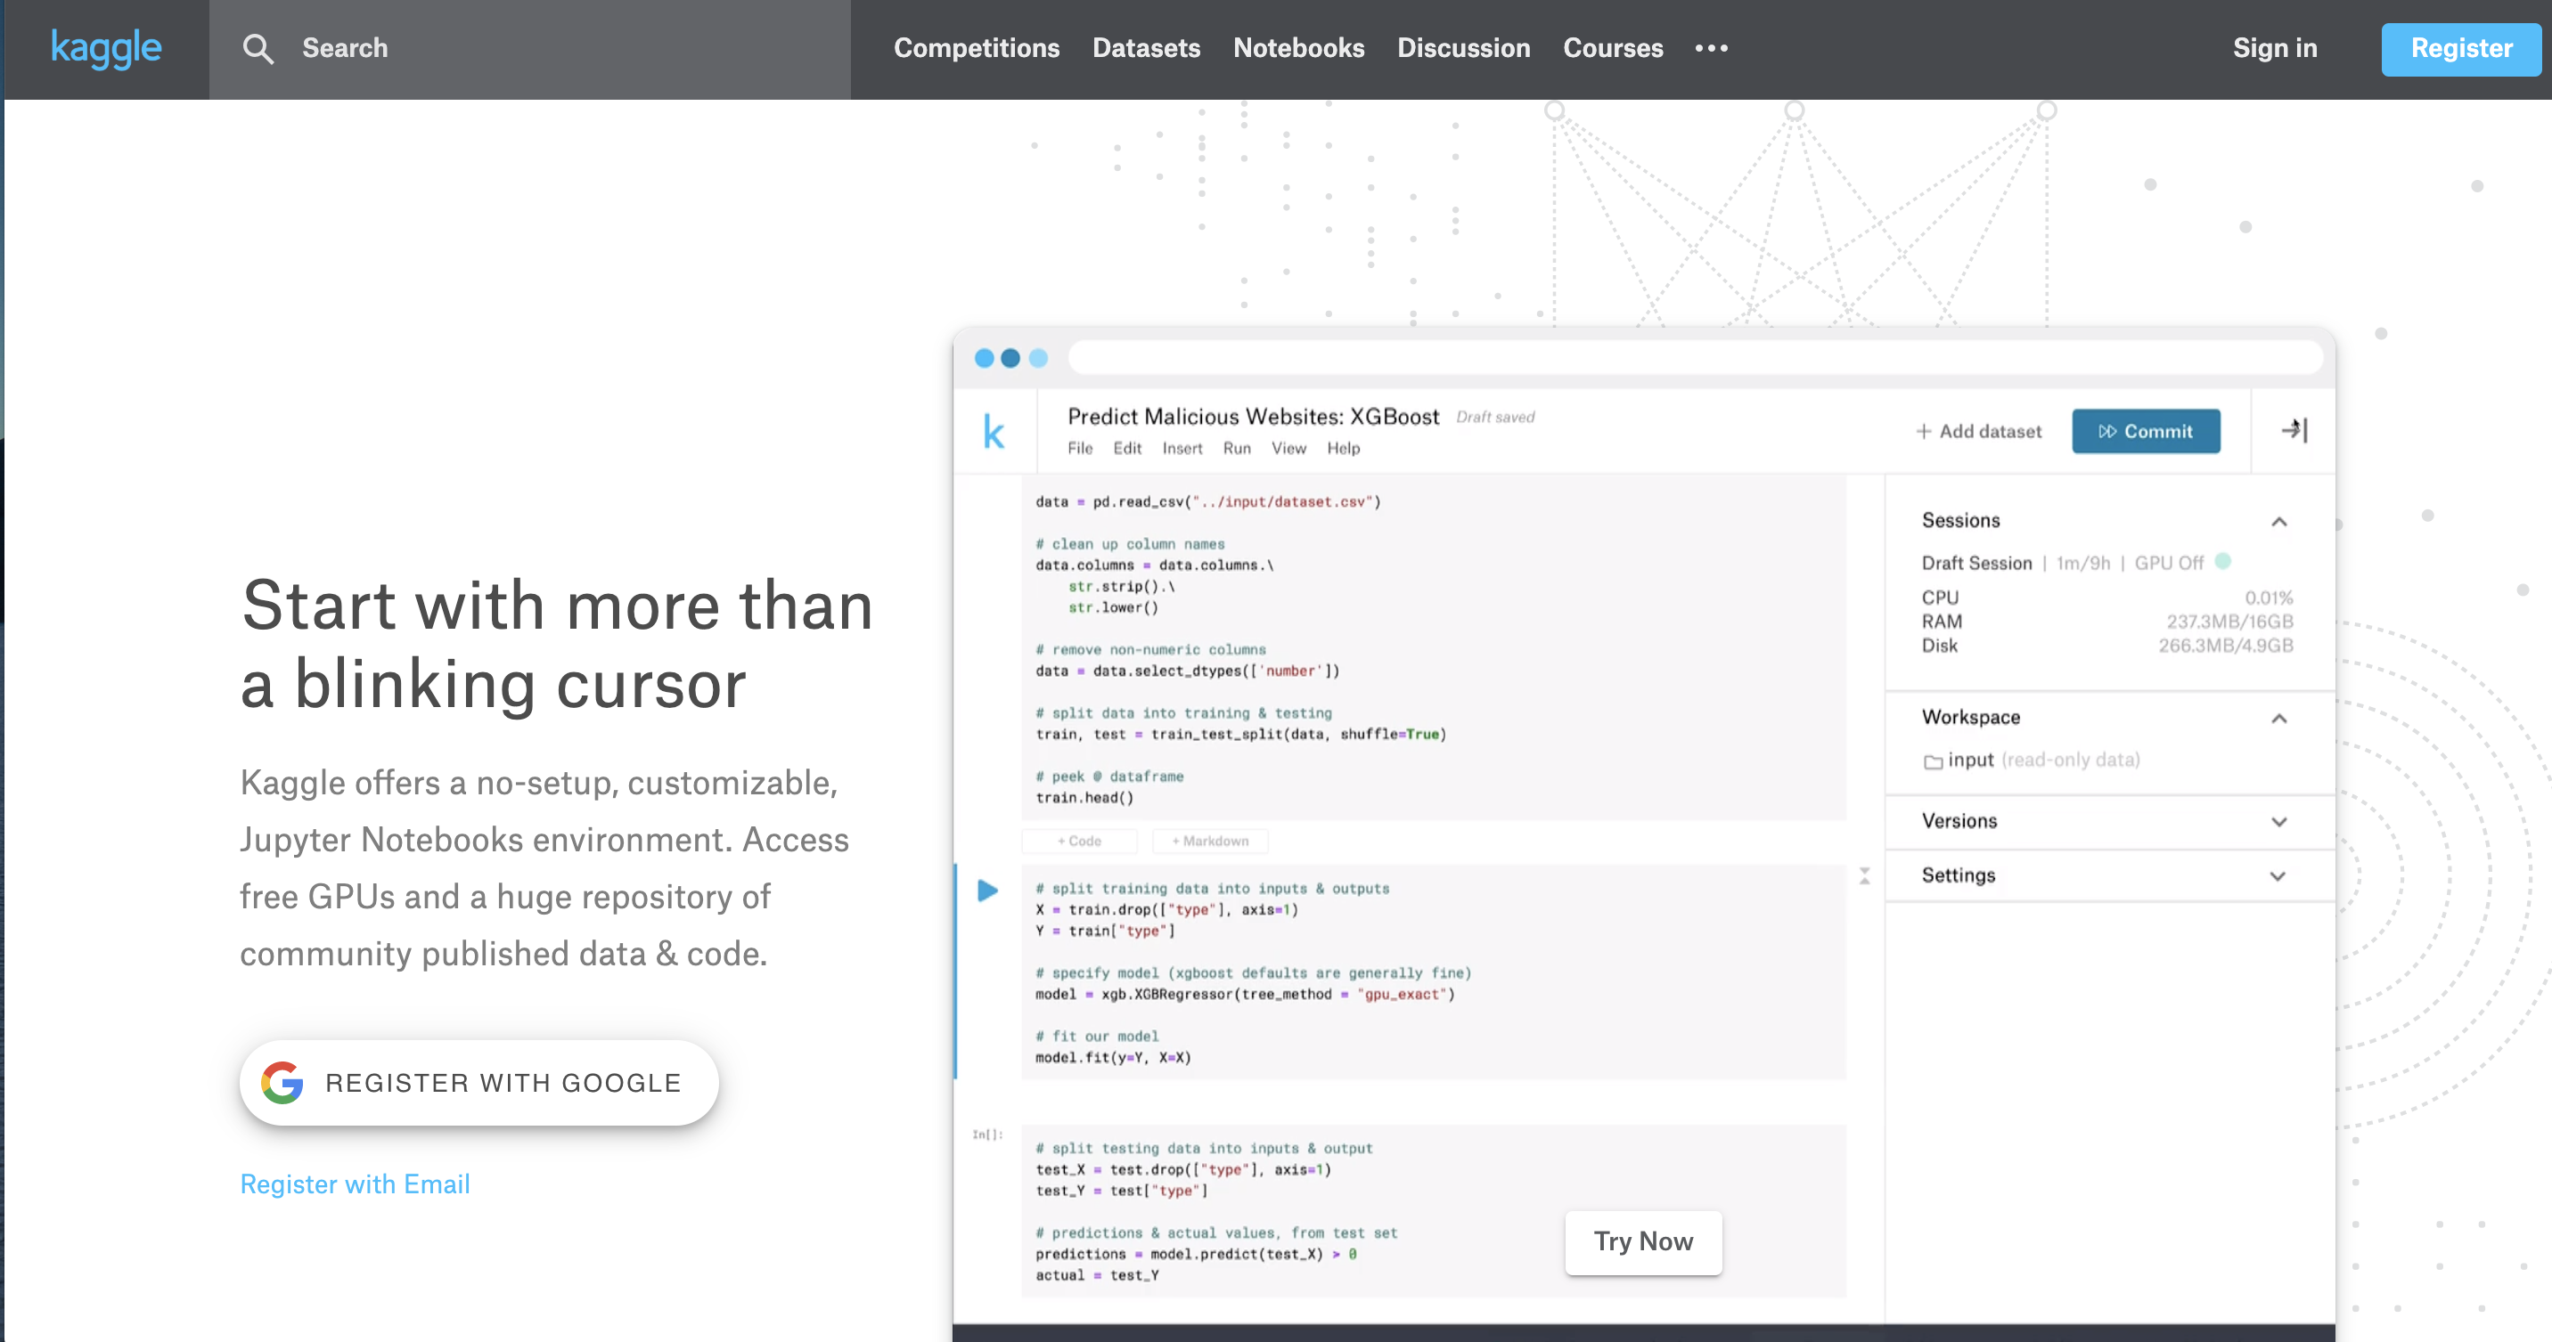The height and width of the screenshot is (1342, 2552).
Task: Click the input folder icon under Workspace
Action: coord(1933,760)
